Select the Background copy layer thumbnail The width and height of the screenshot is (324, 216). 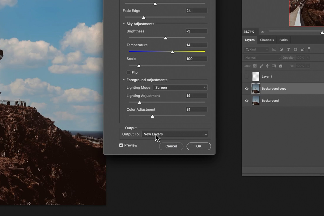coord(256,89)
